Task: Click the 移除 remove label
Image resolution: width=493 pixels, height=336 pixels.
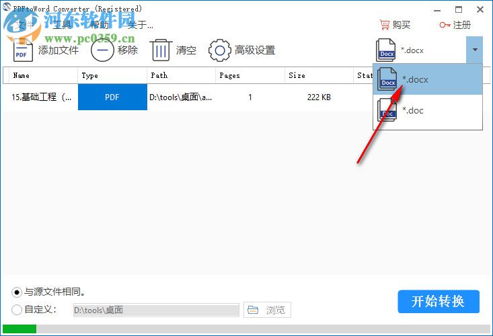Action: click(x=128, y=50)
